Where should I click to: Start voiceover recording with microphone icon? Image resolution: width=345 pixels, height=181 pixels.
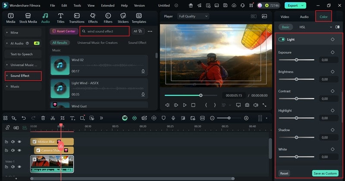(173, 118)
